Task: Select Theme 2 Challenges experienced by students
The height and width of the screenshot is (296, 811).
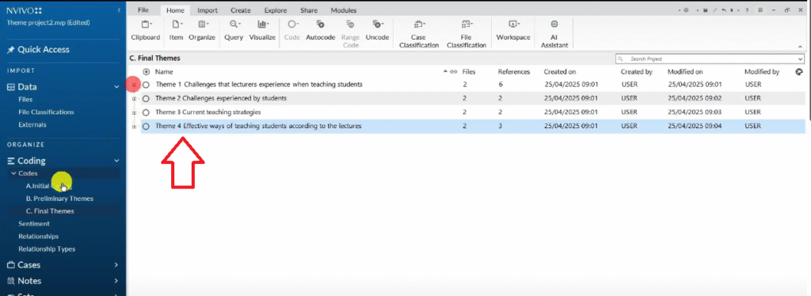Action: tap(221, 98)
